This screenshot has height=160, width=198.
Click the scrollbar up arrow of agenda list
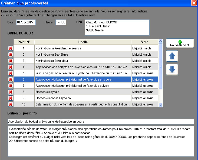point(160,41)
